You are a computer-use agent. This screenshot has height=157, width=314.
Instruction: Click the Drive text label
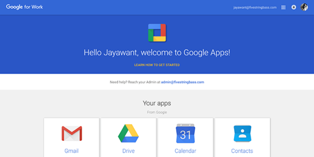coord(128,151)
